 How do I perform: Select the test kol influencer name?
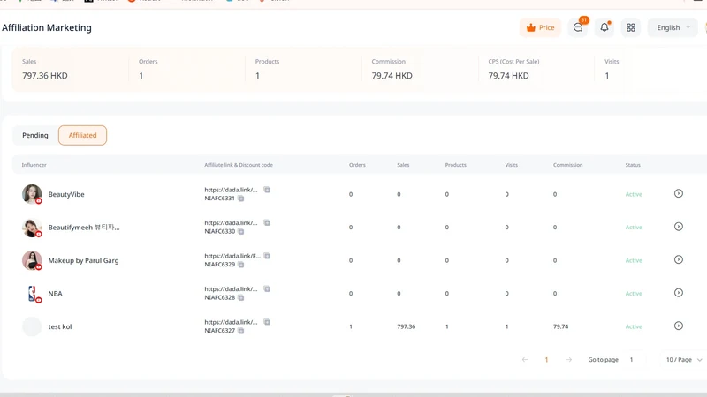click(60, 326)
